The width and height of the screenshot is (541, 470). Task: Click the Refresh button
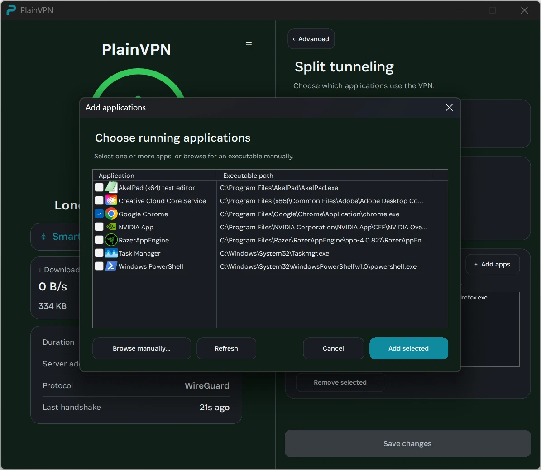pyautogui.click(x=226, y=348)
